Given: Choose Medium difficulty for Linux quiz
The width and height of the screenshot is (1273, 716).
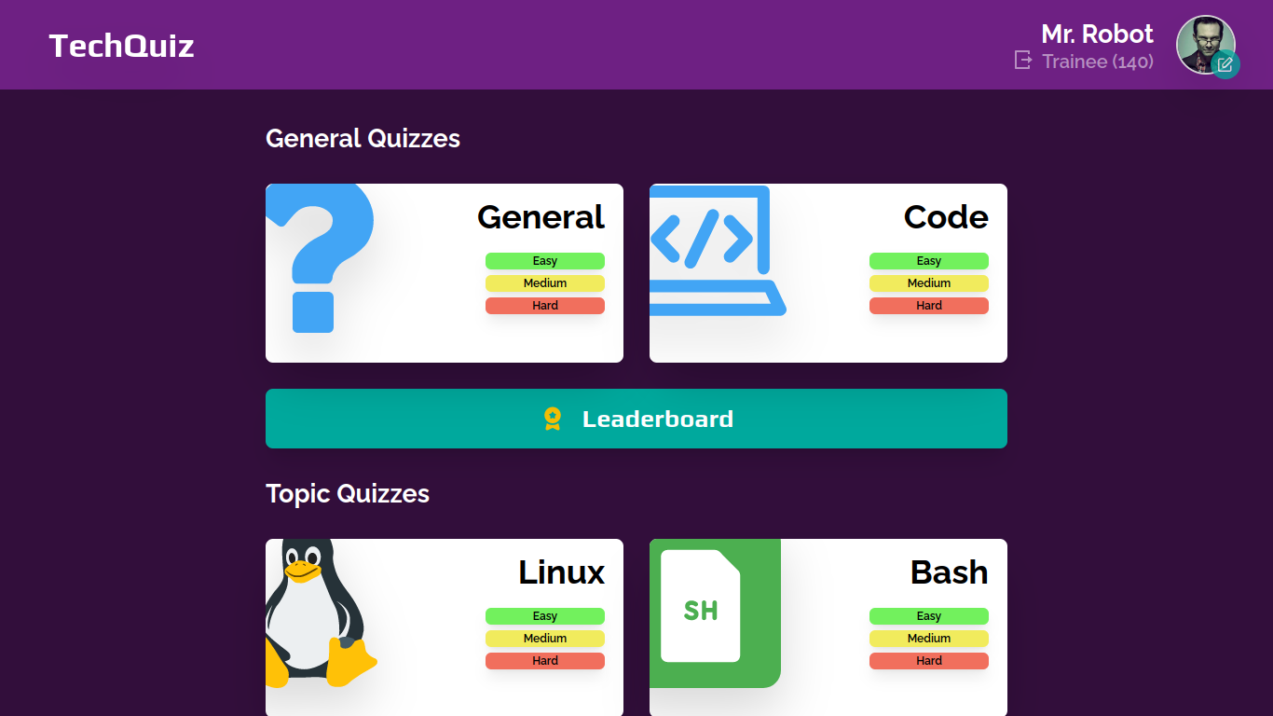Looking at the screenshot, I should pyautogui.click(x=545, y=639).
